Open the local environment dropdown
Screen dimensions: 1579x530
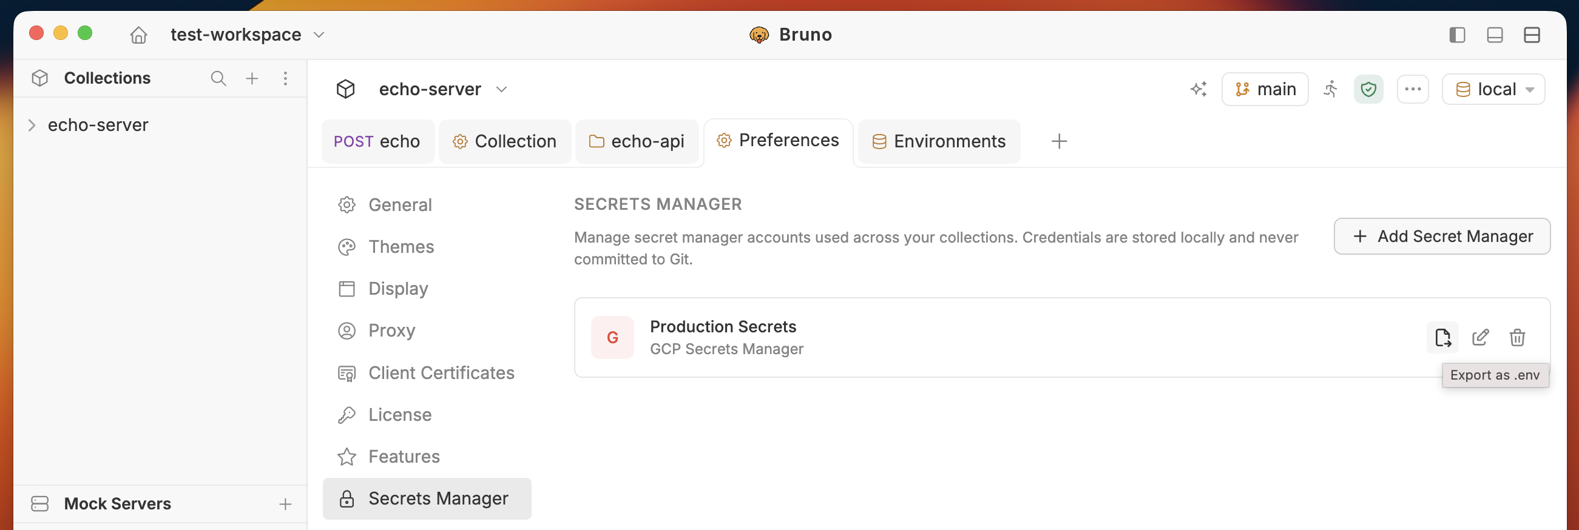pyautogui.click(x=1493, y=90)
